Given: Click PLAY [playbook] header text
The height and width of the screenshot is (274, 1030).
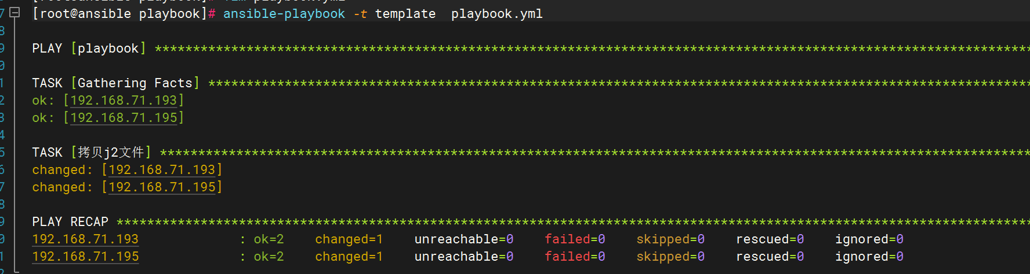Looking at the screenshot, I should pos(89,49).
